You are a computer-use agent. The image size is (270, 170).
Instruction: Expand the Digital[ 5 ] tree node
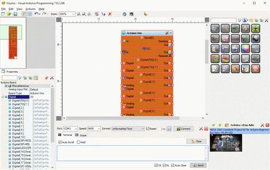pyautogui.click(x=10, y=119)
